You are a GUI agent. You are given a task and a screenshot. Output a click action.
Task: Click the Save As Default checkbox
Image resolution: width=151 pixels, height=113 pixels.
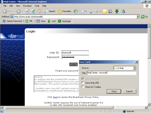tap(83, 79)
